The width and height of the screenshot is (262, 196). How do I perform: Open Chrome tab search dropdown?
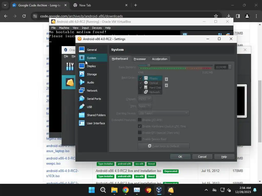[5, 5]
